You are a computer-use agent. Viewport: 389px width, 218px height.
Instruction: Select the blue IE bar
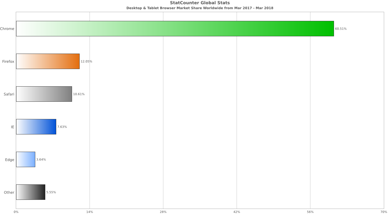(36, 127)
